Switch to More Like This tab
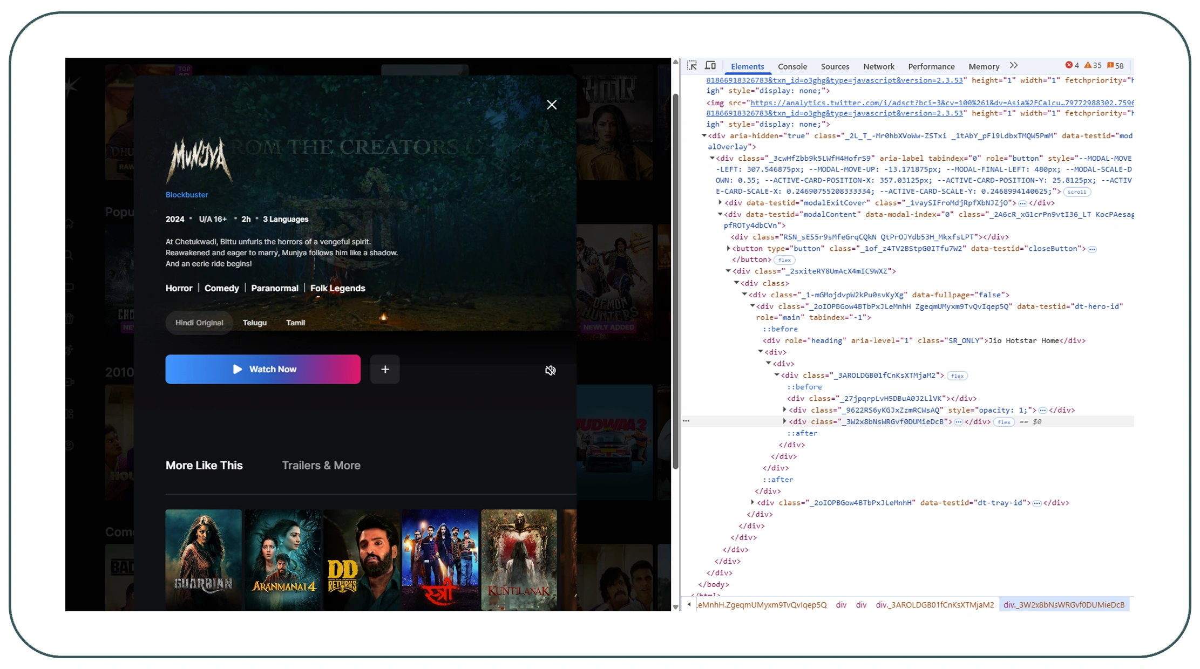Screen dimensions: 1200x669 (204, 465)
